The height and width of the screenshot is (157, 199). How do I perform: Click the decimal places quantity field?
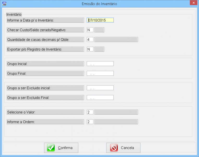(x=90, y=40)
